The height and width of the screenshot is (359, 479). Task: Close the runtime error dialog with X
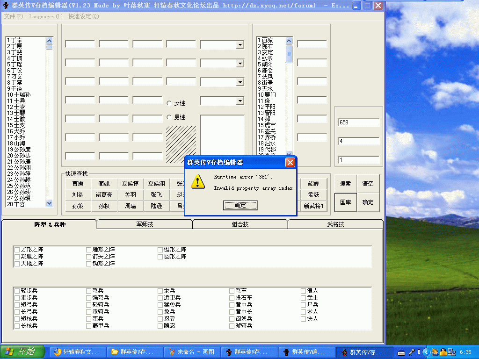(290, 163)
